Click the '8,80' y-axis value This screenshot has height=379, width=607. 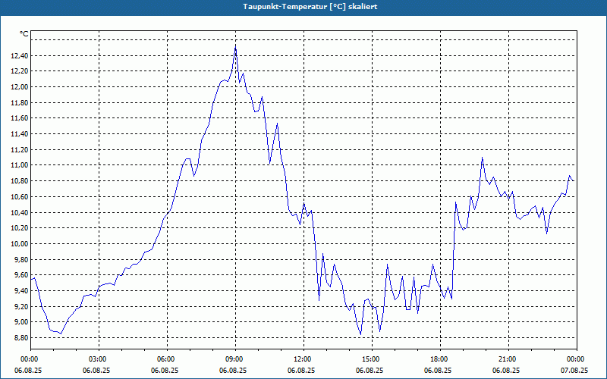21,338
